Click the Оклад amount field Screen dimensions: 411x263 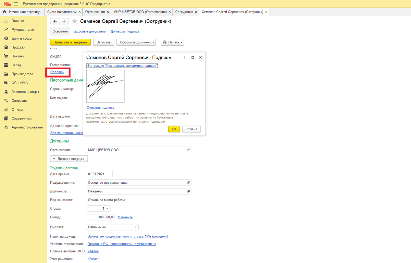[x=101, y=217]
